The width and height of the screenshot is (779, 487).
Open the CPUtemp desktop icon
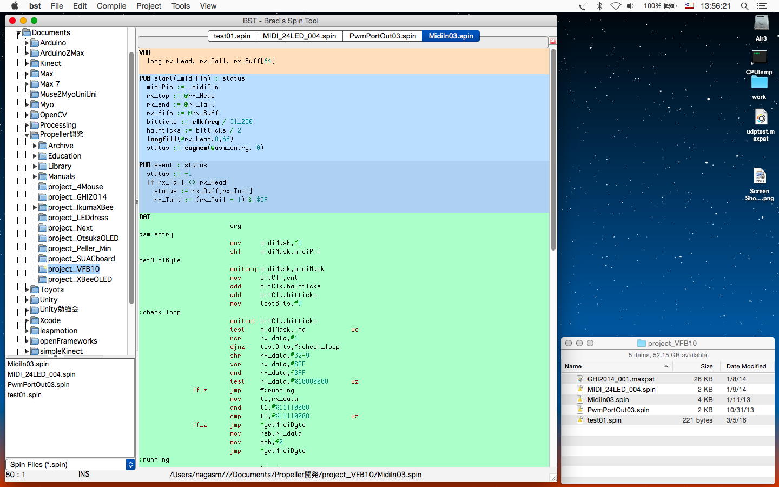[x=759, y=57]
